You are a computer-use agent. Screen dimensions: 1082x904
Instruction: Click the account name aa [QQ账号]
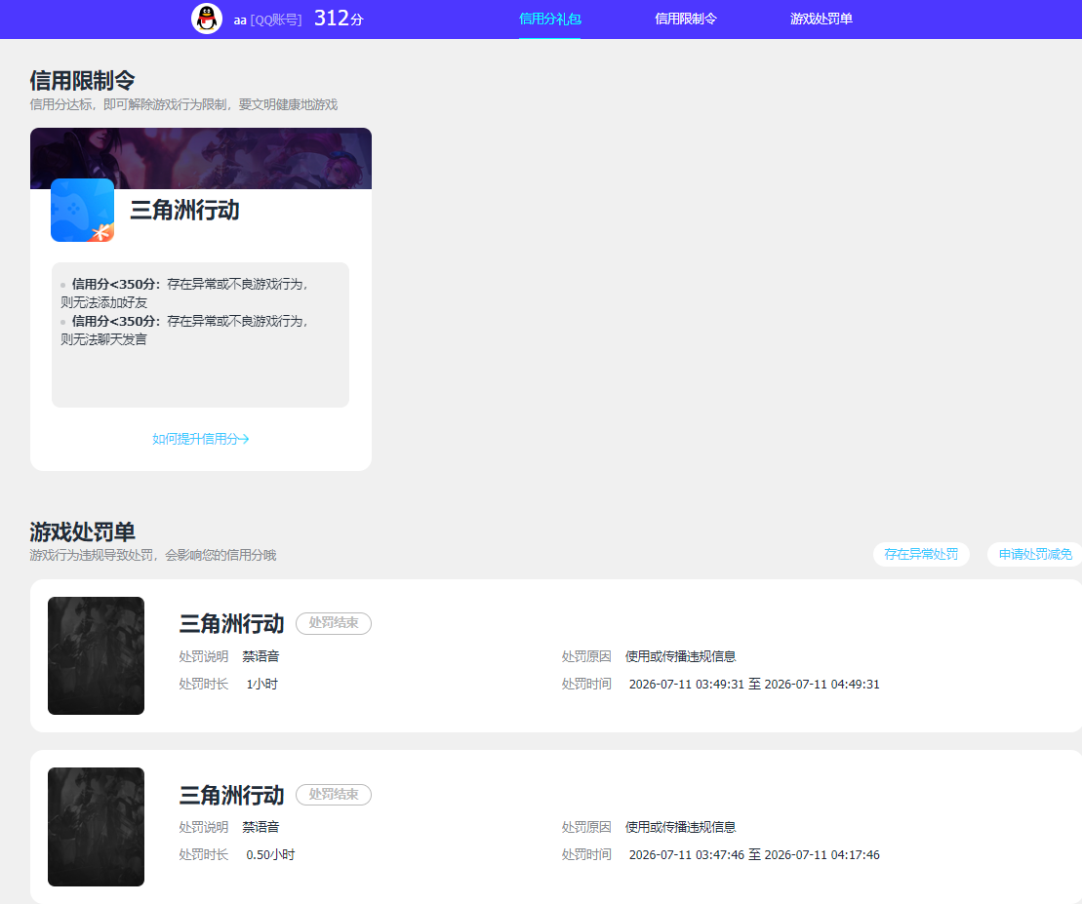pos(267,20)
